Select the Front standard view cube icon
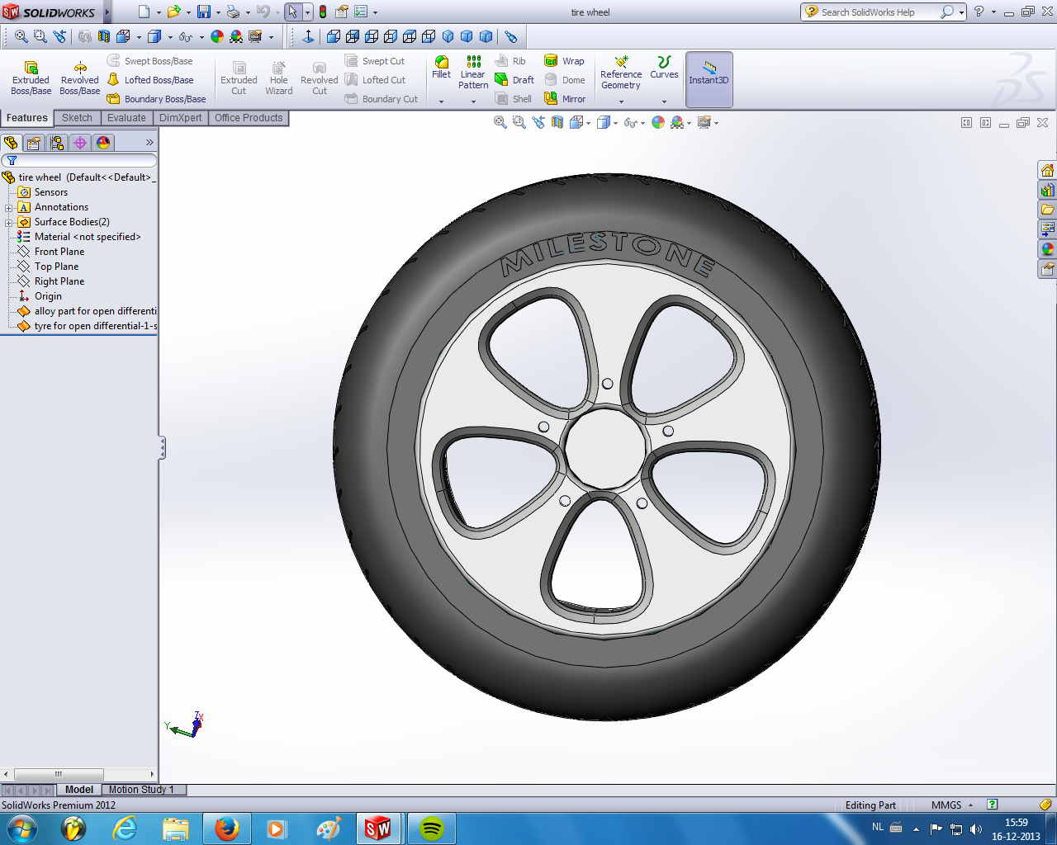This screenshot has height=845, width=1057. coord(334,36)
